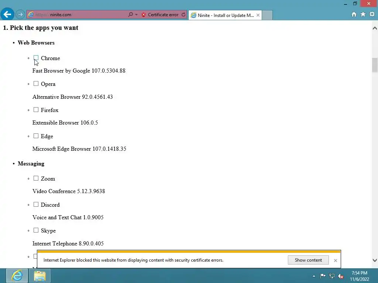The image size is (378, 283).
Task: Open the Tools gear icon
Action: [x=372, y=14]
